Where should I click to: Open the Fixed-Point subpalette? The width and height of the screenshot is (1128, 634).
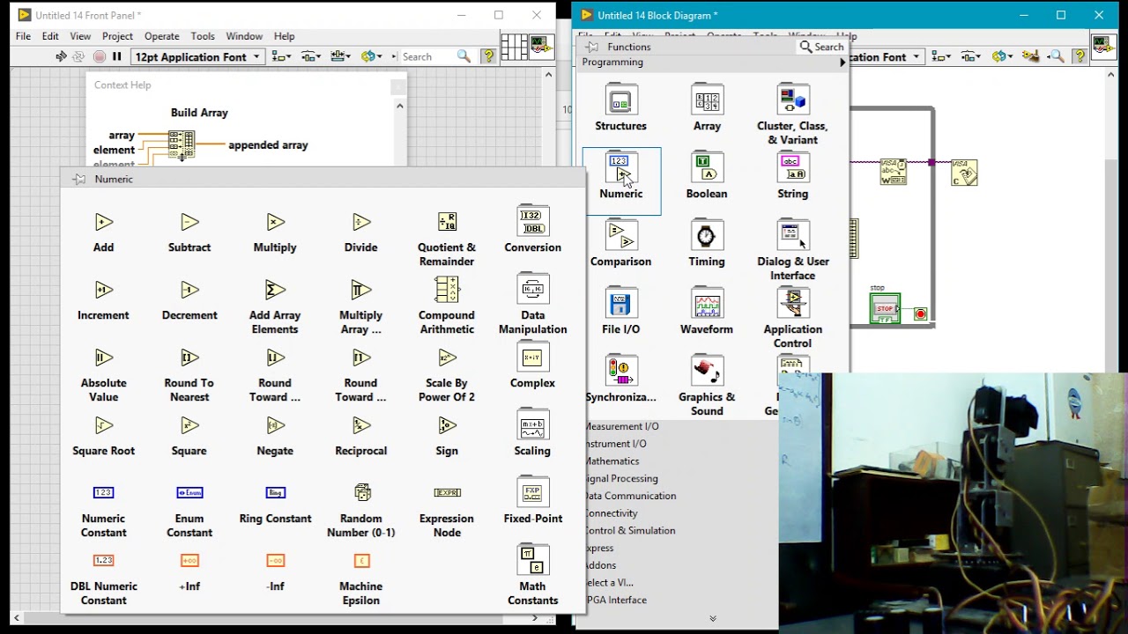point(532,491)
